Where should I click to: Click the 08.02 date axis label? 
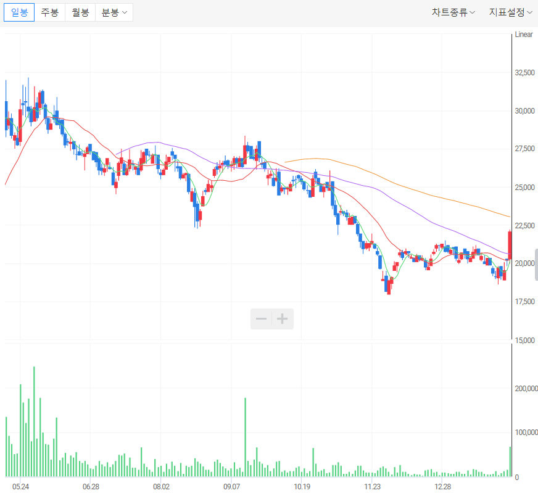pyautogui.click(x=161, y=486)
